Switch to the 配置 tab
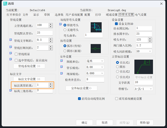This screenshot has width=167, height=128. (87, 15)
